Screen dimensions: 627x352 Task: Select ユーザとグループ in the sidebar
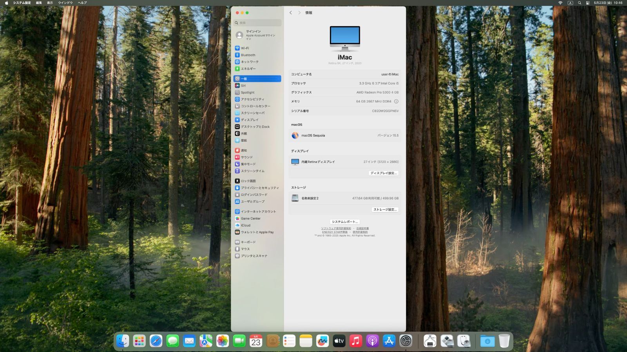257,202
